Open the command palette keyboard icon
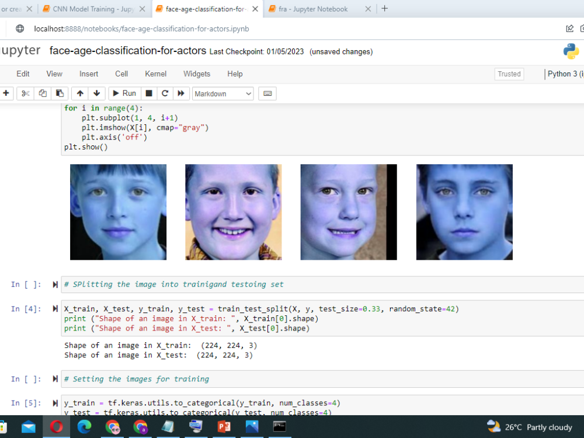Screen dimensions: 584x438 click(267, 93)
